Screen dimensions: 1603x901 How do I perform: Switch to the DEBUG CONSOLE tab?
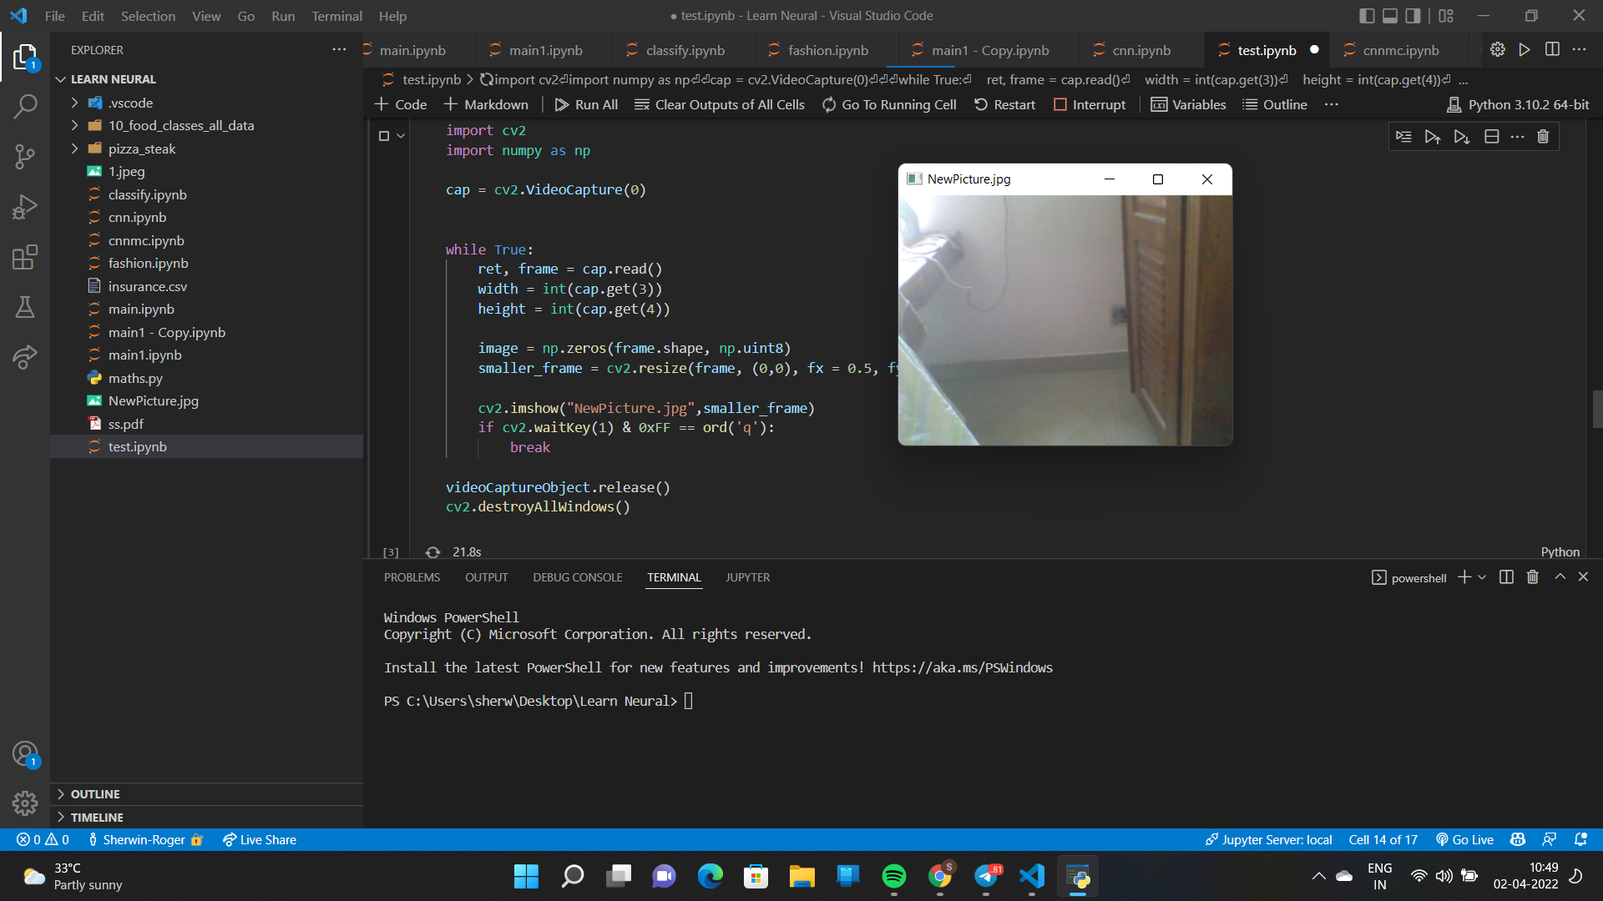[x=577, y=576]
